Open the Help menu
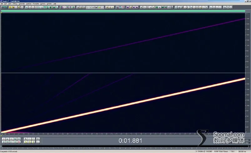Viewport: 251px width, 153px height. (55, 4)
